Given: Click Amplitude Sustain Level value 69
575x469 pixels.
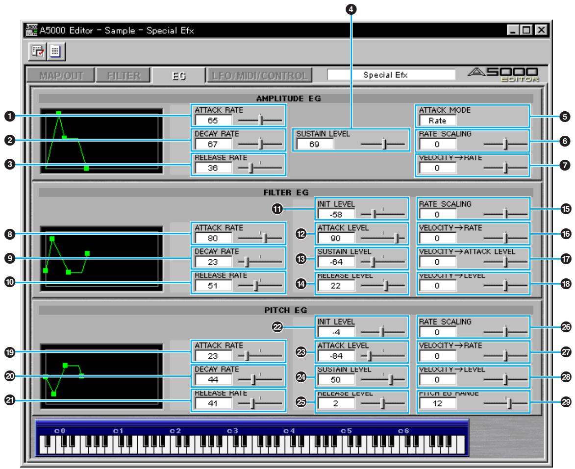Looking at the screenshot, I should (315, 144).
